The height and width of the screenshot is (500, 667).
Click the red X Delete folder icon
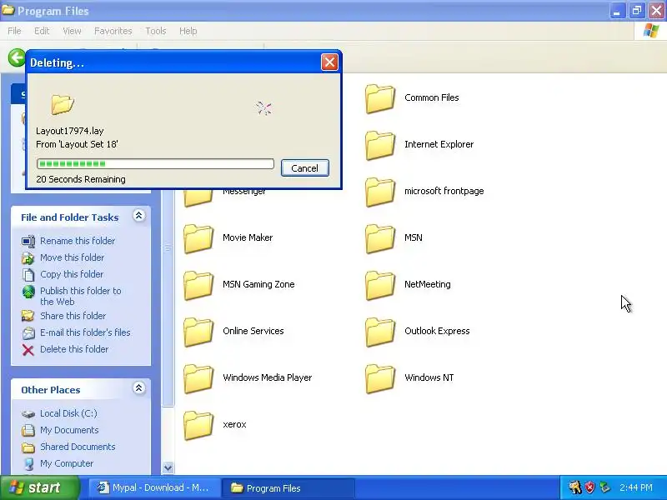coord(28,350)
